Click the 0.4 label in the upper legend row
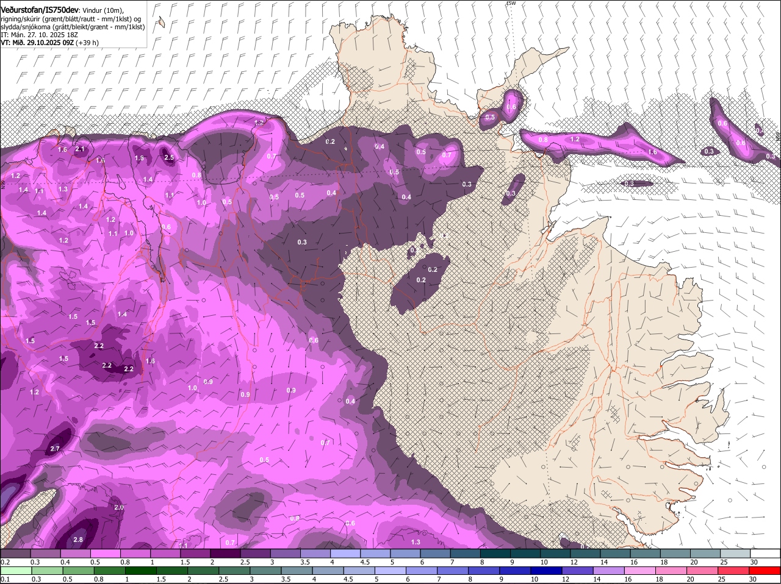 65,562
